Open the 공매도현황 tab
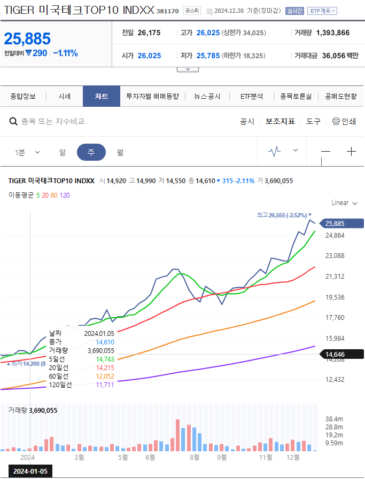 (x=341, y=97)
